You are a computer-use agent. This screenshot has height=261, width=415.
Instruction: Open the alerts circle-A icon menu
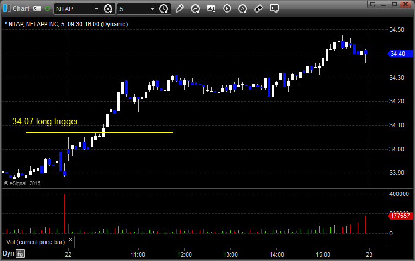tap(243, 9)
